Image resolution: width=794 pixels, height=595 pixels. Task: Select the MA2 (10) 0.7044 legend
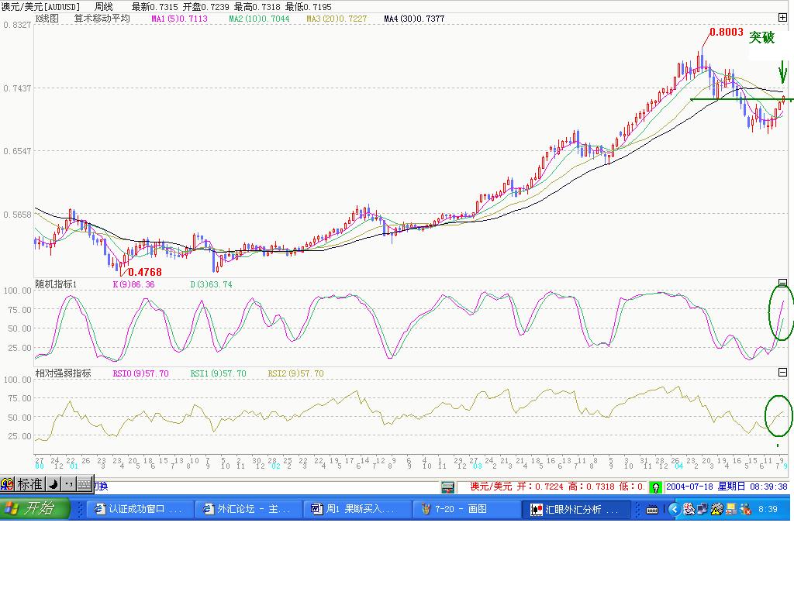[x=259, y=19]
